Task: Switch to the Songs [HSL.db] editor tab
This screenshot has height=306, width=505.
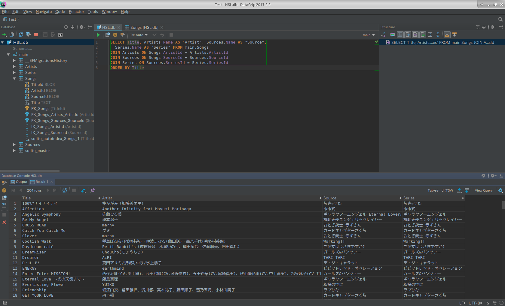Action: 144,27
